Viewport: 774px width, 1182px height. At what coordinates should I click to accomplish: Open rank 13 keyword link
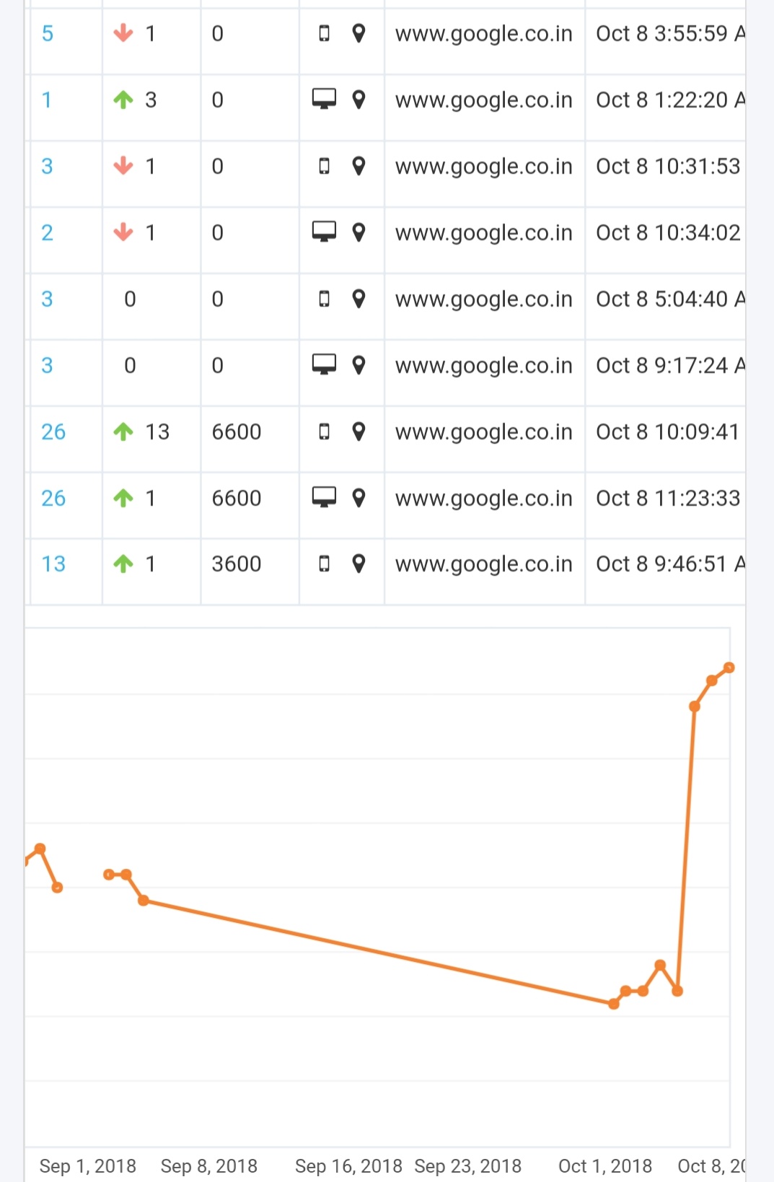coord(53,564)
